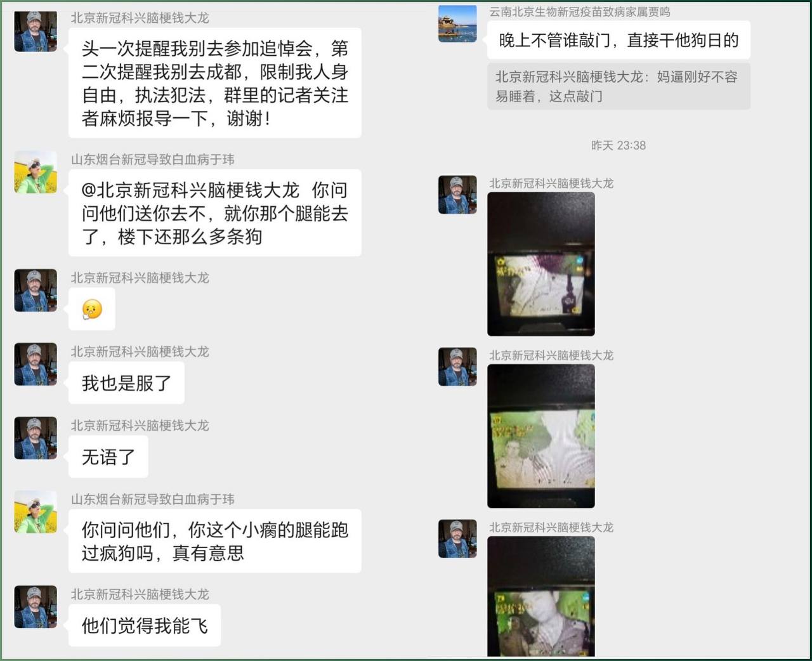Screen dimensions: 812x661
Task: Tap avatar beside '他们觉得我能飞' message
Action: [x=36, y=606]
